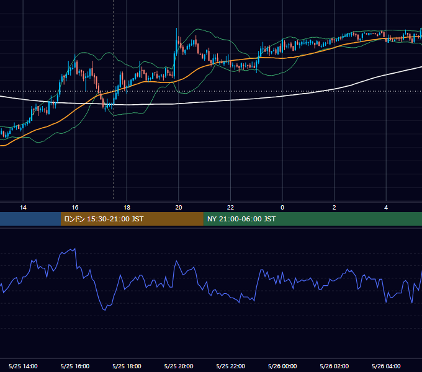Select the NY 21:00-06:00 JST session band

[x=312, y=219]
